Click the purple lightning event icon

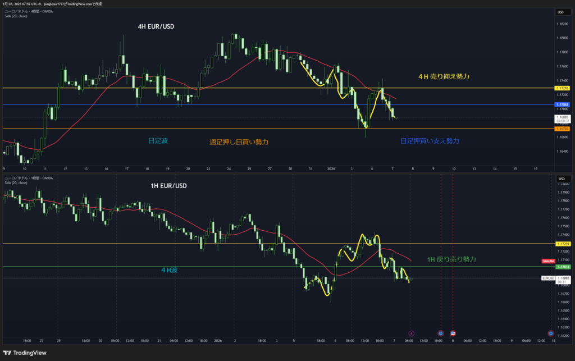[x=410, y=333]
